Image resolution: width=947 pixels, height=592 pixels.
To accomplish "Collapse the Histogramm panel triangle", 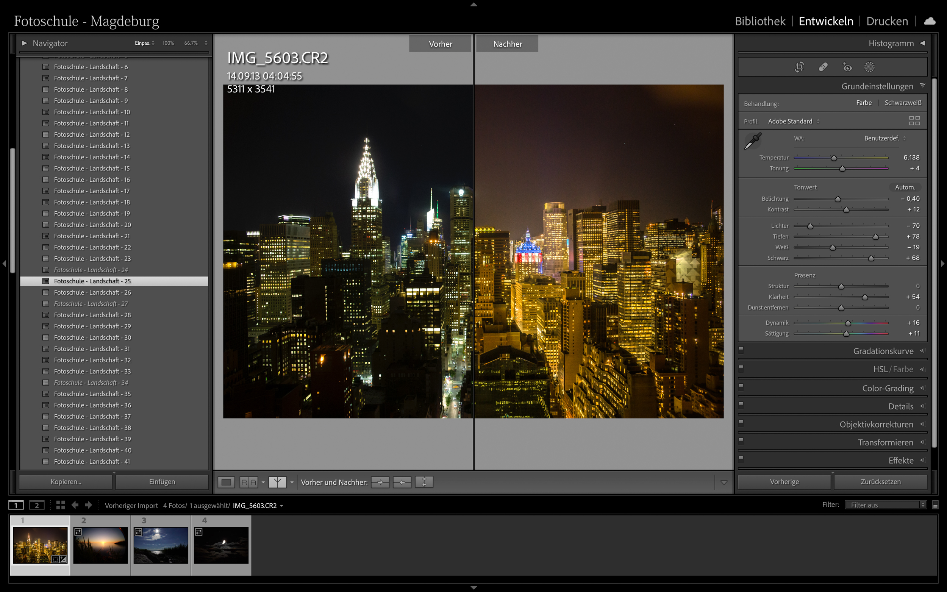I will click(x=922, y=43).
